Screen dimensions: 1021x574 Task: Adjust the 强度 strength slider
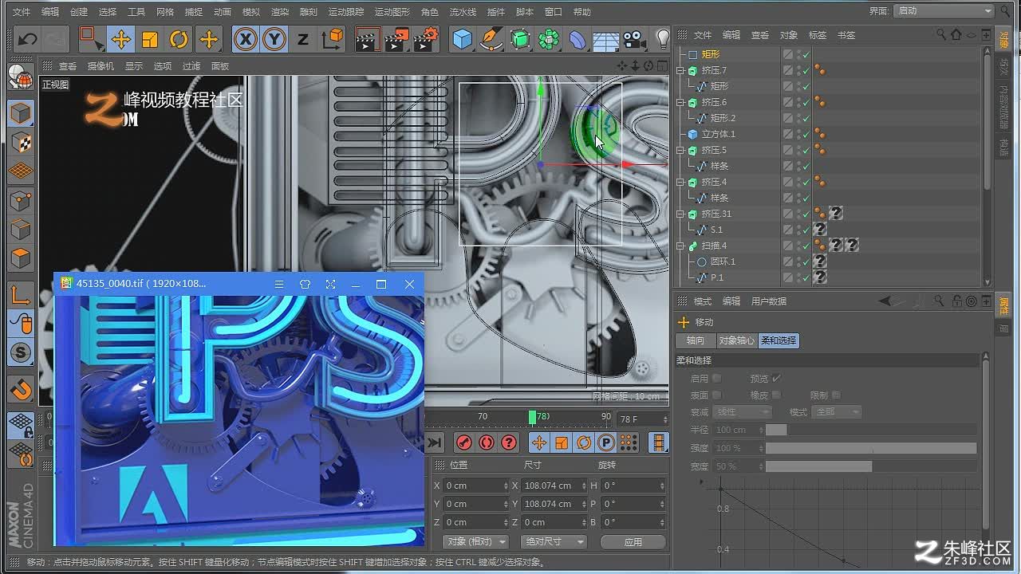click(x=871, y=448)
